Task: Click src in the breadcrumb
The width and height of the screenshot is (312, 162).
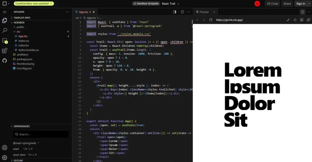Action: [77, 18]
